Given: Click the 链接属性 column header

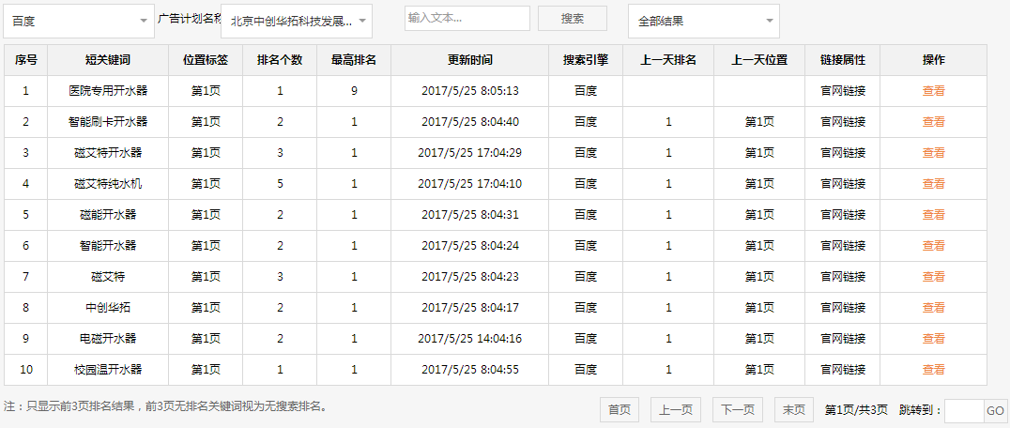Looking at the screenshot, I should (843, 60).
